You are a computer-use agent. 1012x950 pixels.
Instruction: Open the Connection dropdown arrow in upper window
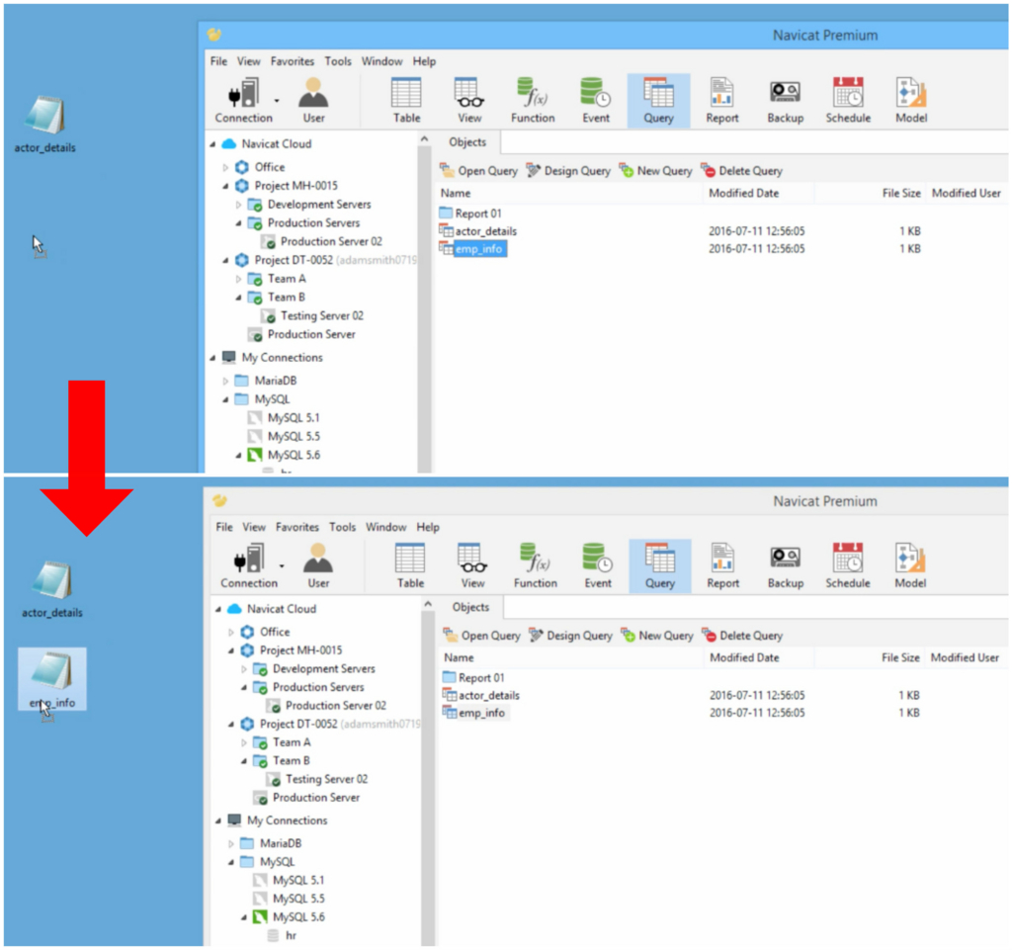click(x=277, y=101)
